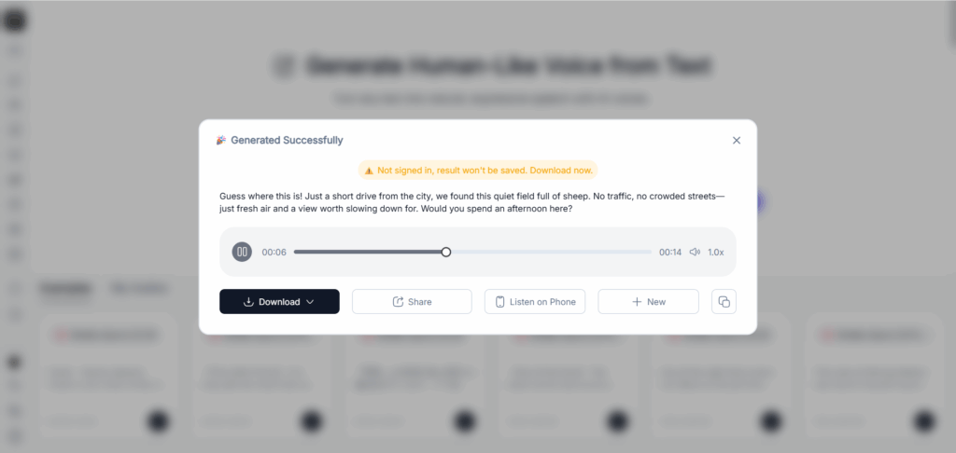
Task: Open the Share button
Action: [x=412, y=301]
